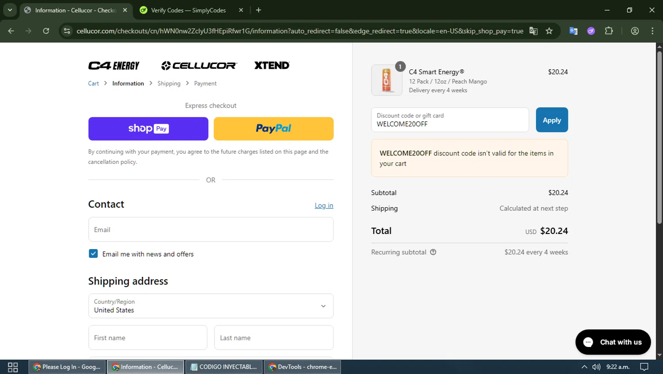Click the discount code input field
Screen dimensions: 663x374
[450, 120]
